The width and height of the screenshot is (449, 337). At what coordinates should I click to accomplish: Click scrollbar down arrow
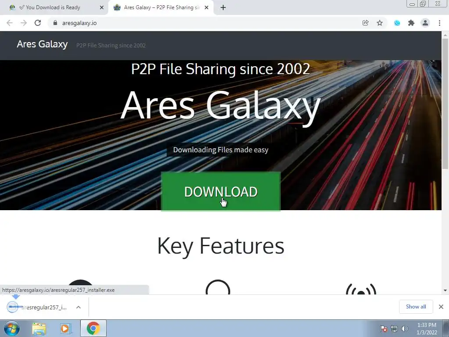point(445,290)
